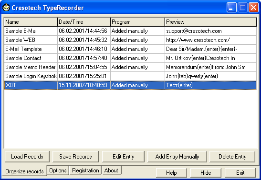Click preview starting Dear Sir/Madam
261x180 pixels.
coord(201,49)
